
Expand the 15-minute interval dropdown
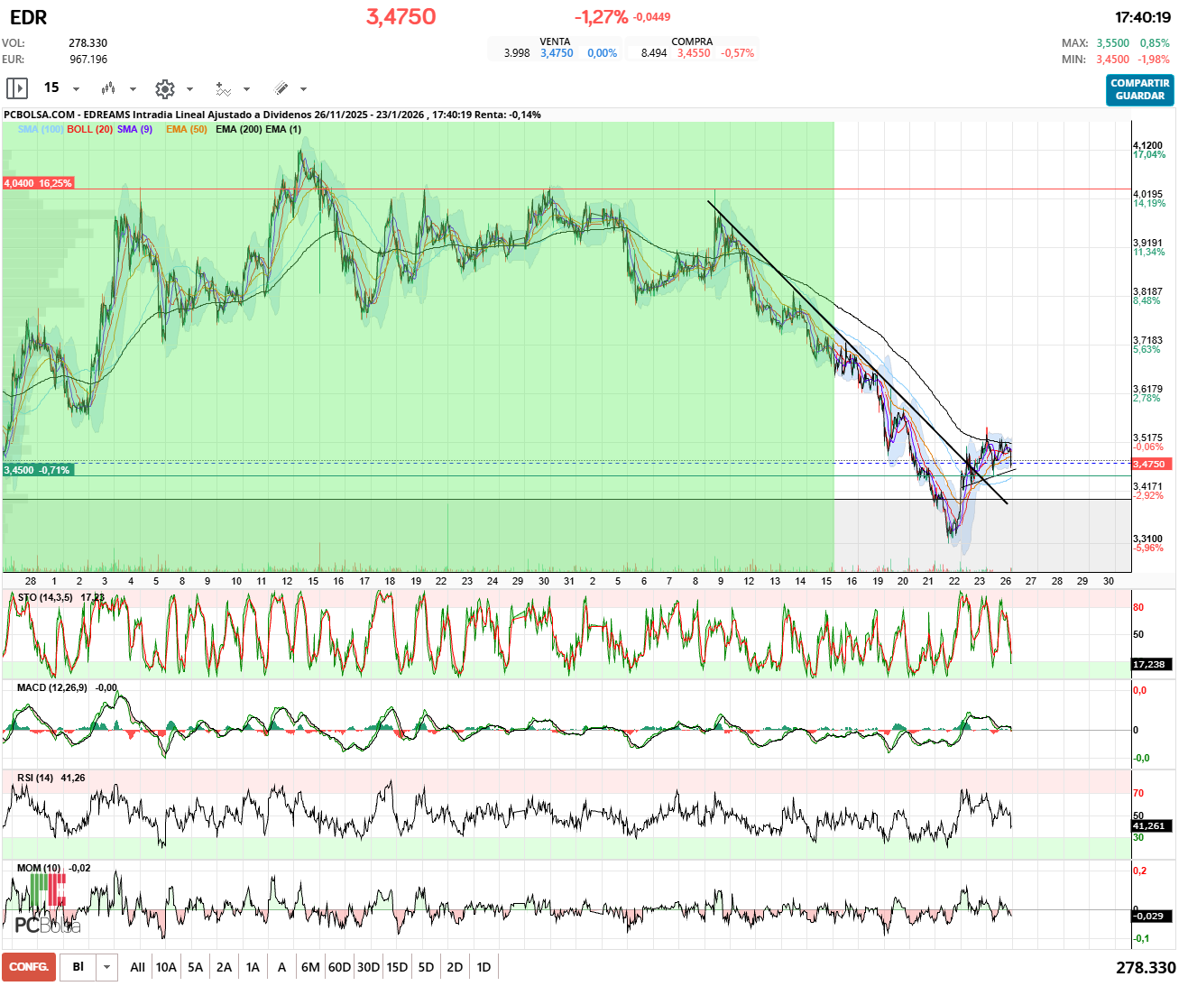pyautogui.click(x=76, y=89)
